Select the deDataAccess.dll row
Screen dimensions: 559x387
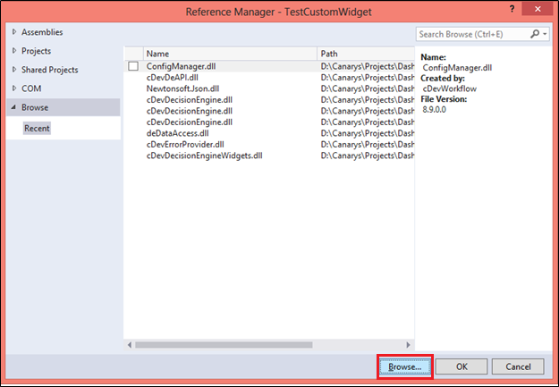click(269, 133)
